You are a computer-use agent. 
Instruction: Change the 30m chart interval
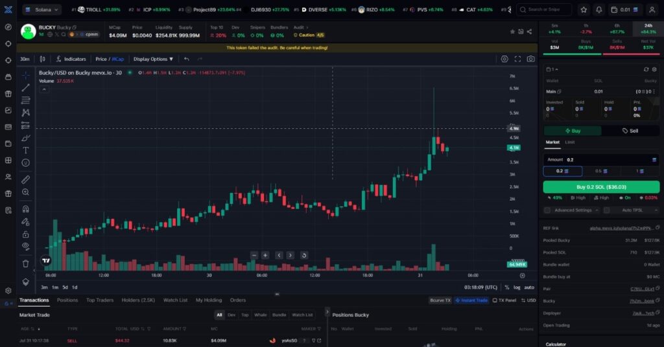(25, 59)
